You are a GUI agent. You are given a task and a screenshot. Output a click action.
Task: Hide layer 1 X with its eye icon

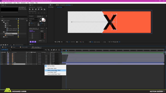pos(1,54)
